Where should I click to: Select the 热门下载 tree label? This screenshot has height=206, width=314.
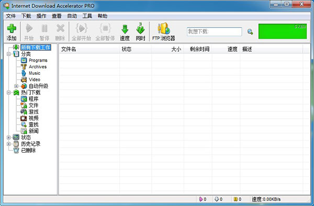pyautogui.click(x=31, y=93)
